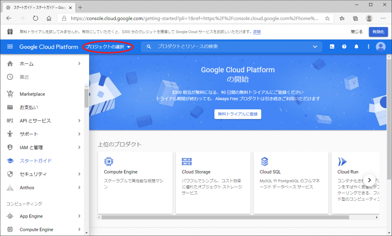Add page to favorites star icon
Image resolution: width=392 pixels, height=236 pixels.
tap(327, 18)
